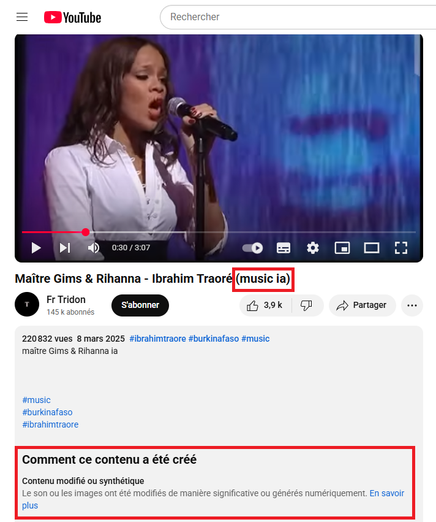Mute the video volume

(x=93, y=248)
